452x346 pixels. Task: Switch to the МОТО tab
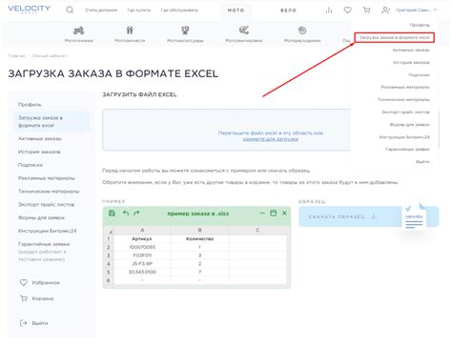coord(236,10)
